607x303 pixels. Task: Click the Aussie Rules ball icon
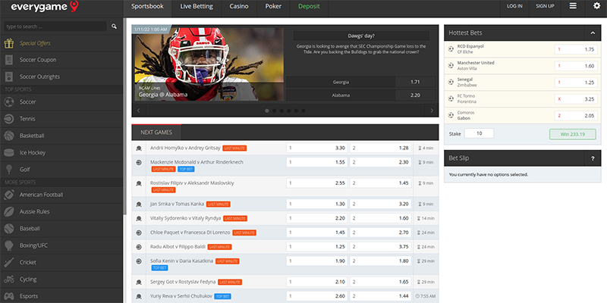tap(9, 212)
